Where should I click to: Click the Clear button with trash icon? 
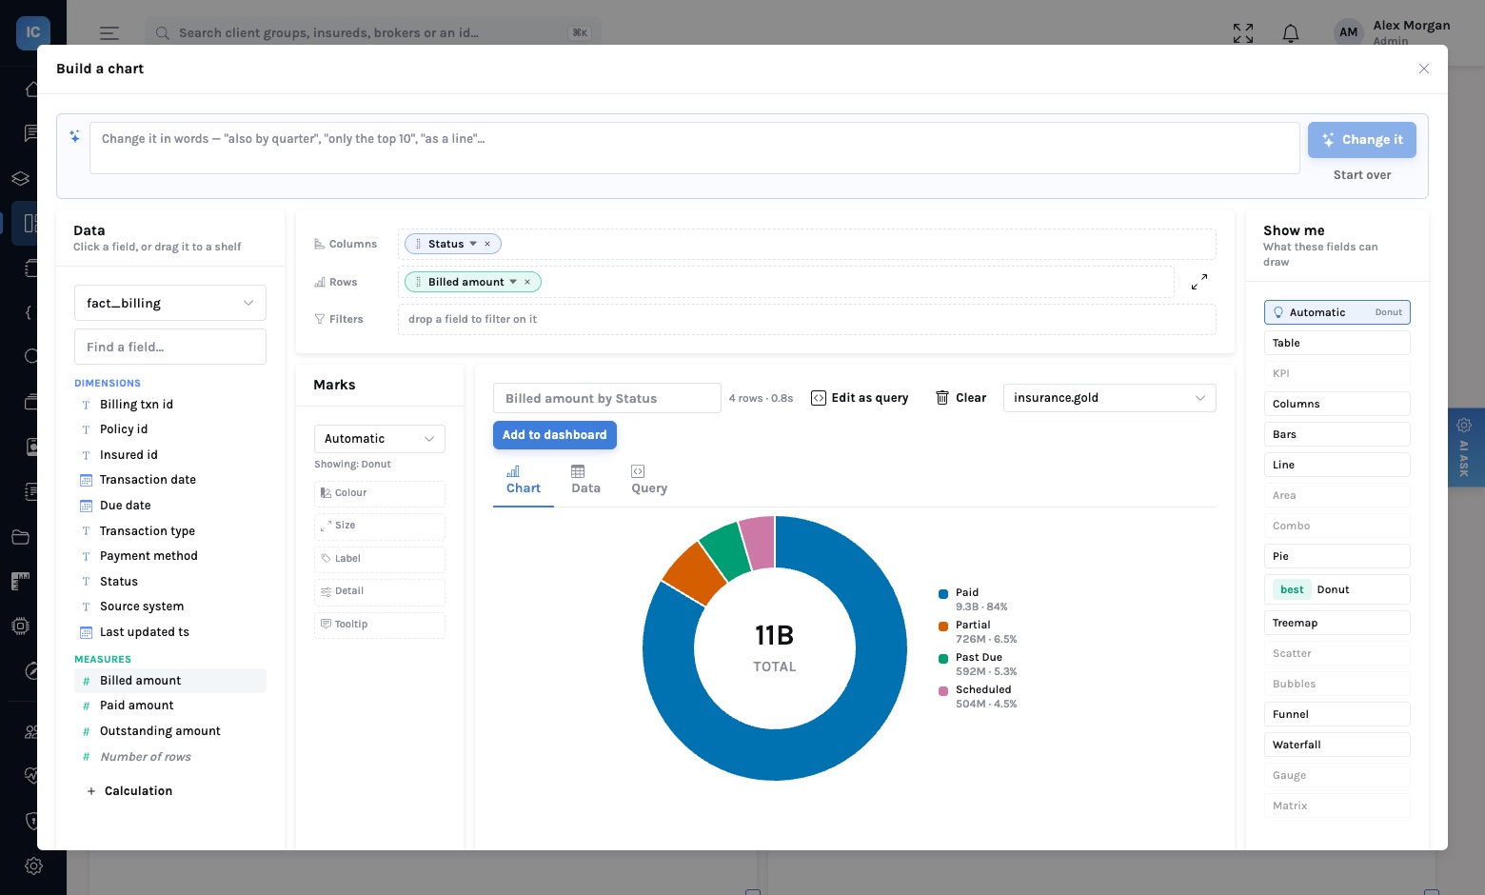point(960,398)
